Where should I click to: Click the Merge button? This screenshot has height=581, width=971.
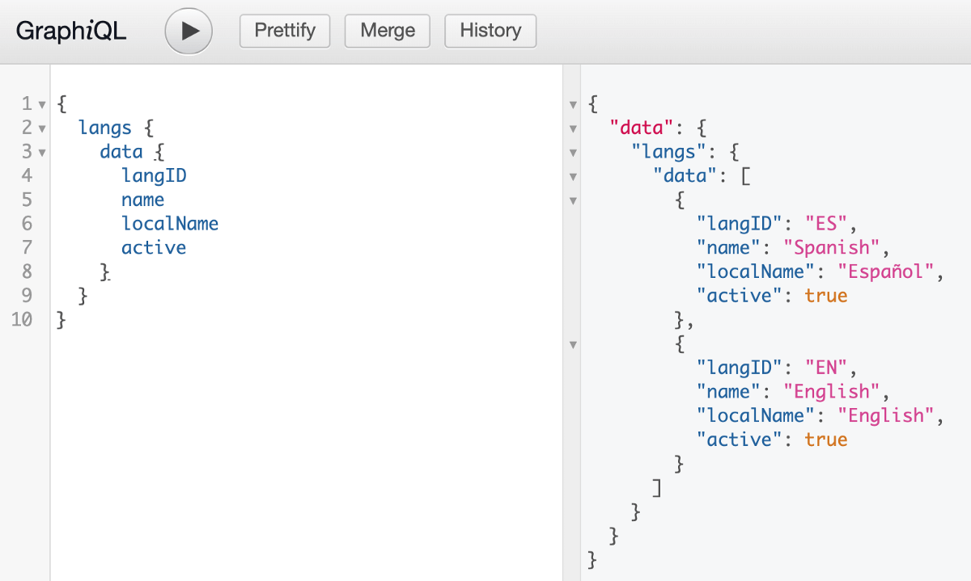[387, 31]
